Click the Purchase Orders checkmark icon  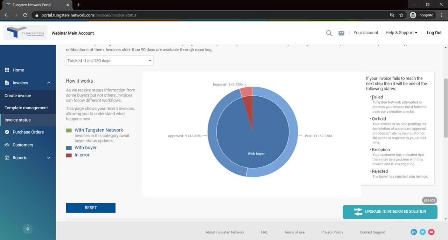[x=7, y=132]
